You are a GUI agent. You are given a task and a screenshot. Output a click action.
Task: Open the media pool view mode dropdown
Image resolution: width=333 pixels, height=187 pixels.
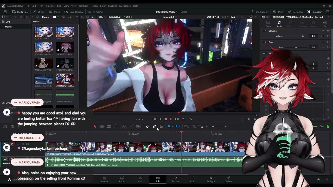[55, 17]
